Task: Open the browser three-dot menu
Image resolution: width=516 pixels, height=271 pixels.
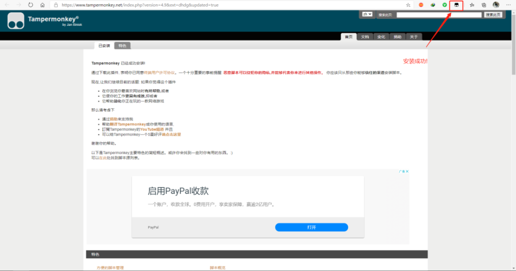Action: [508, 5]
